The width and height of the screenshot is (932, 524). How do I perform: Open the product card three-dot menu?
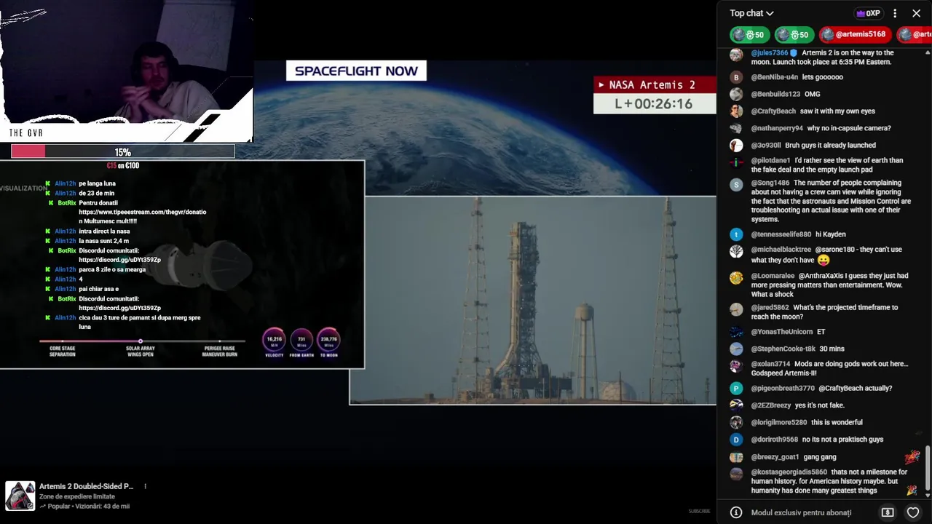pos(145,486)
